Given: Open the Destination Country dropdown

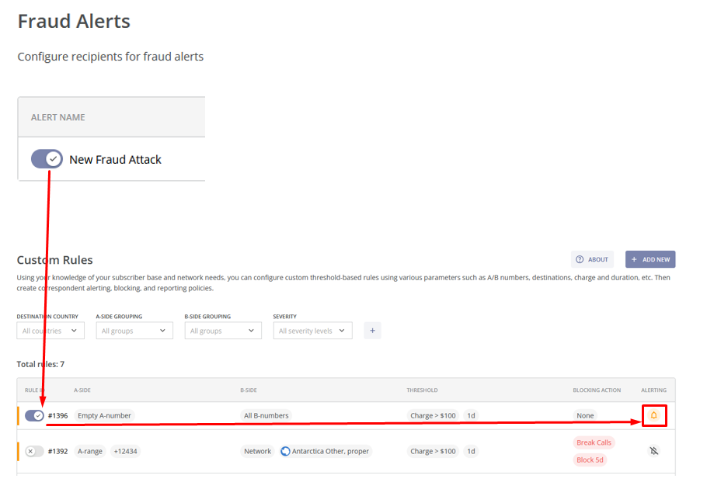Looking at the screenshot, I should coord(50,330).
